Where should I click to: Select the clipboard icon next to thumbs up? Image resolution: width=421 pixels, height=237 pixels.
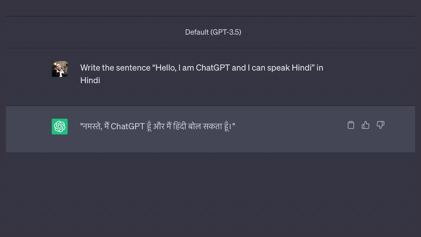point(351,125)
